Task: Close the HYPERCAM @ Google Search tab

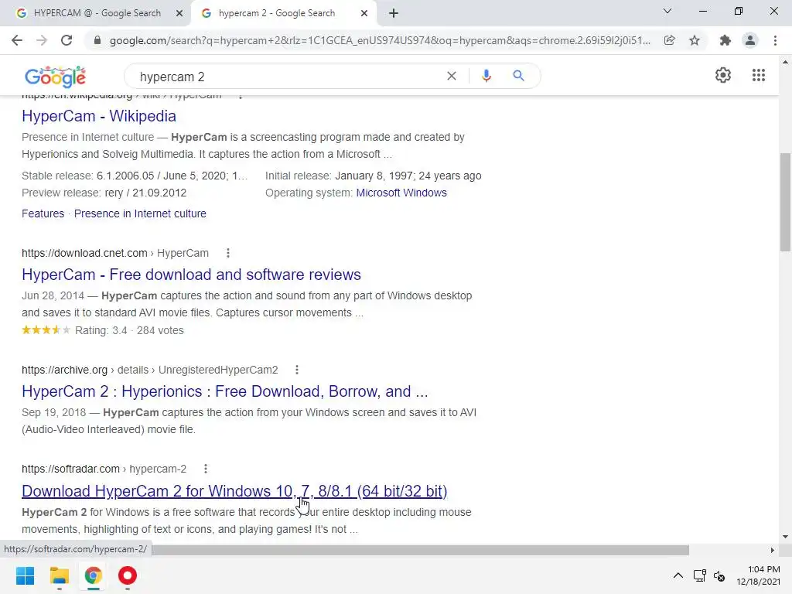Action: pos(179,14)
